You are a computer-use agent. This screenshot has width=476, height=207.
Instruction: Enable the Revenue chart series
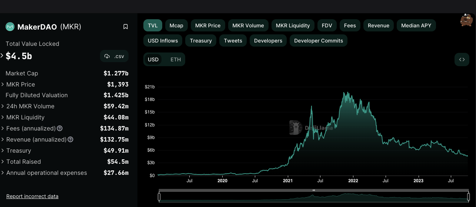click(x=379, y=26)
